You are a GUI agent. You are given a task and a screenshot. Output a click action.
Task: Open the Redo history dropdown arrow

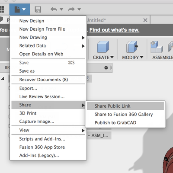click(x=79, y=10)
